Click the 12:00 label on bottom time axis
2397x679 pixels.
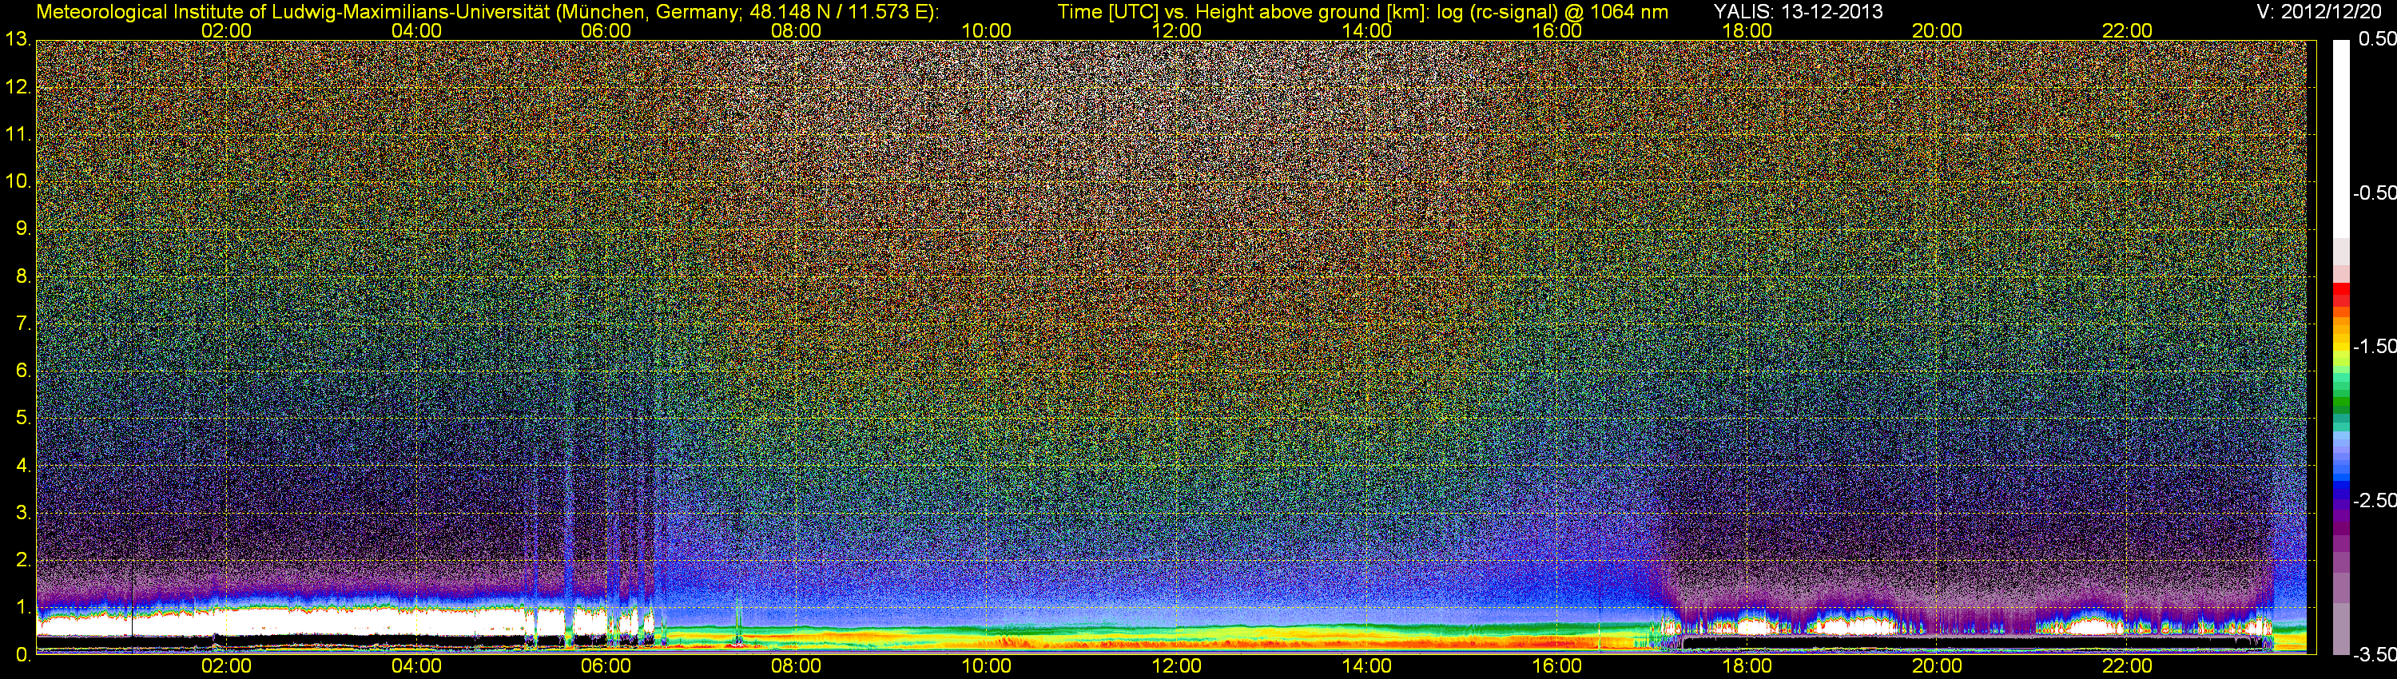(x=1176, y=666)
